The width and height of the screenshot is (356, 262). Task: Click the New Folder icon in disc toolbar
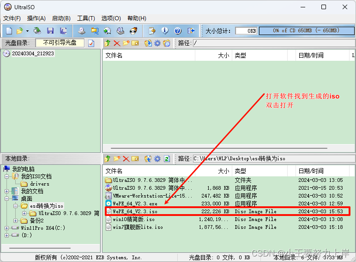tap(126, 43)
